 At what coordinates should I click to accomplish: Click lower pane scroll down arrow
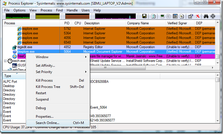pyautogui.click(x=217, y=121)
